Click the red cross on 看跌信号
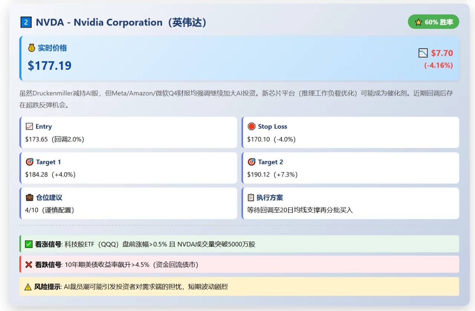 click(x=29, y=265)
